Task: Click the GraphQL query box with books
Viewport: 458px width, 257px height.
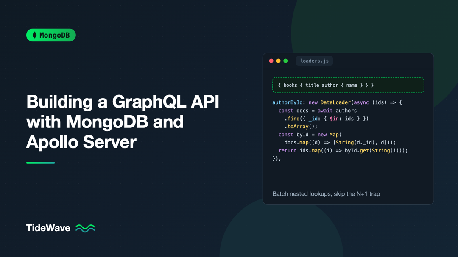Action: click(348, 85)
